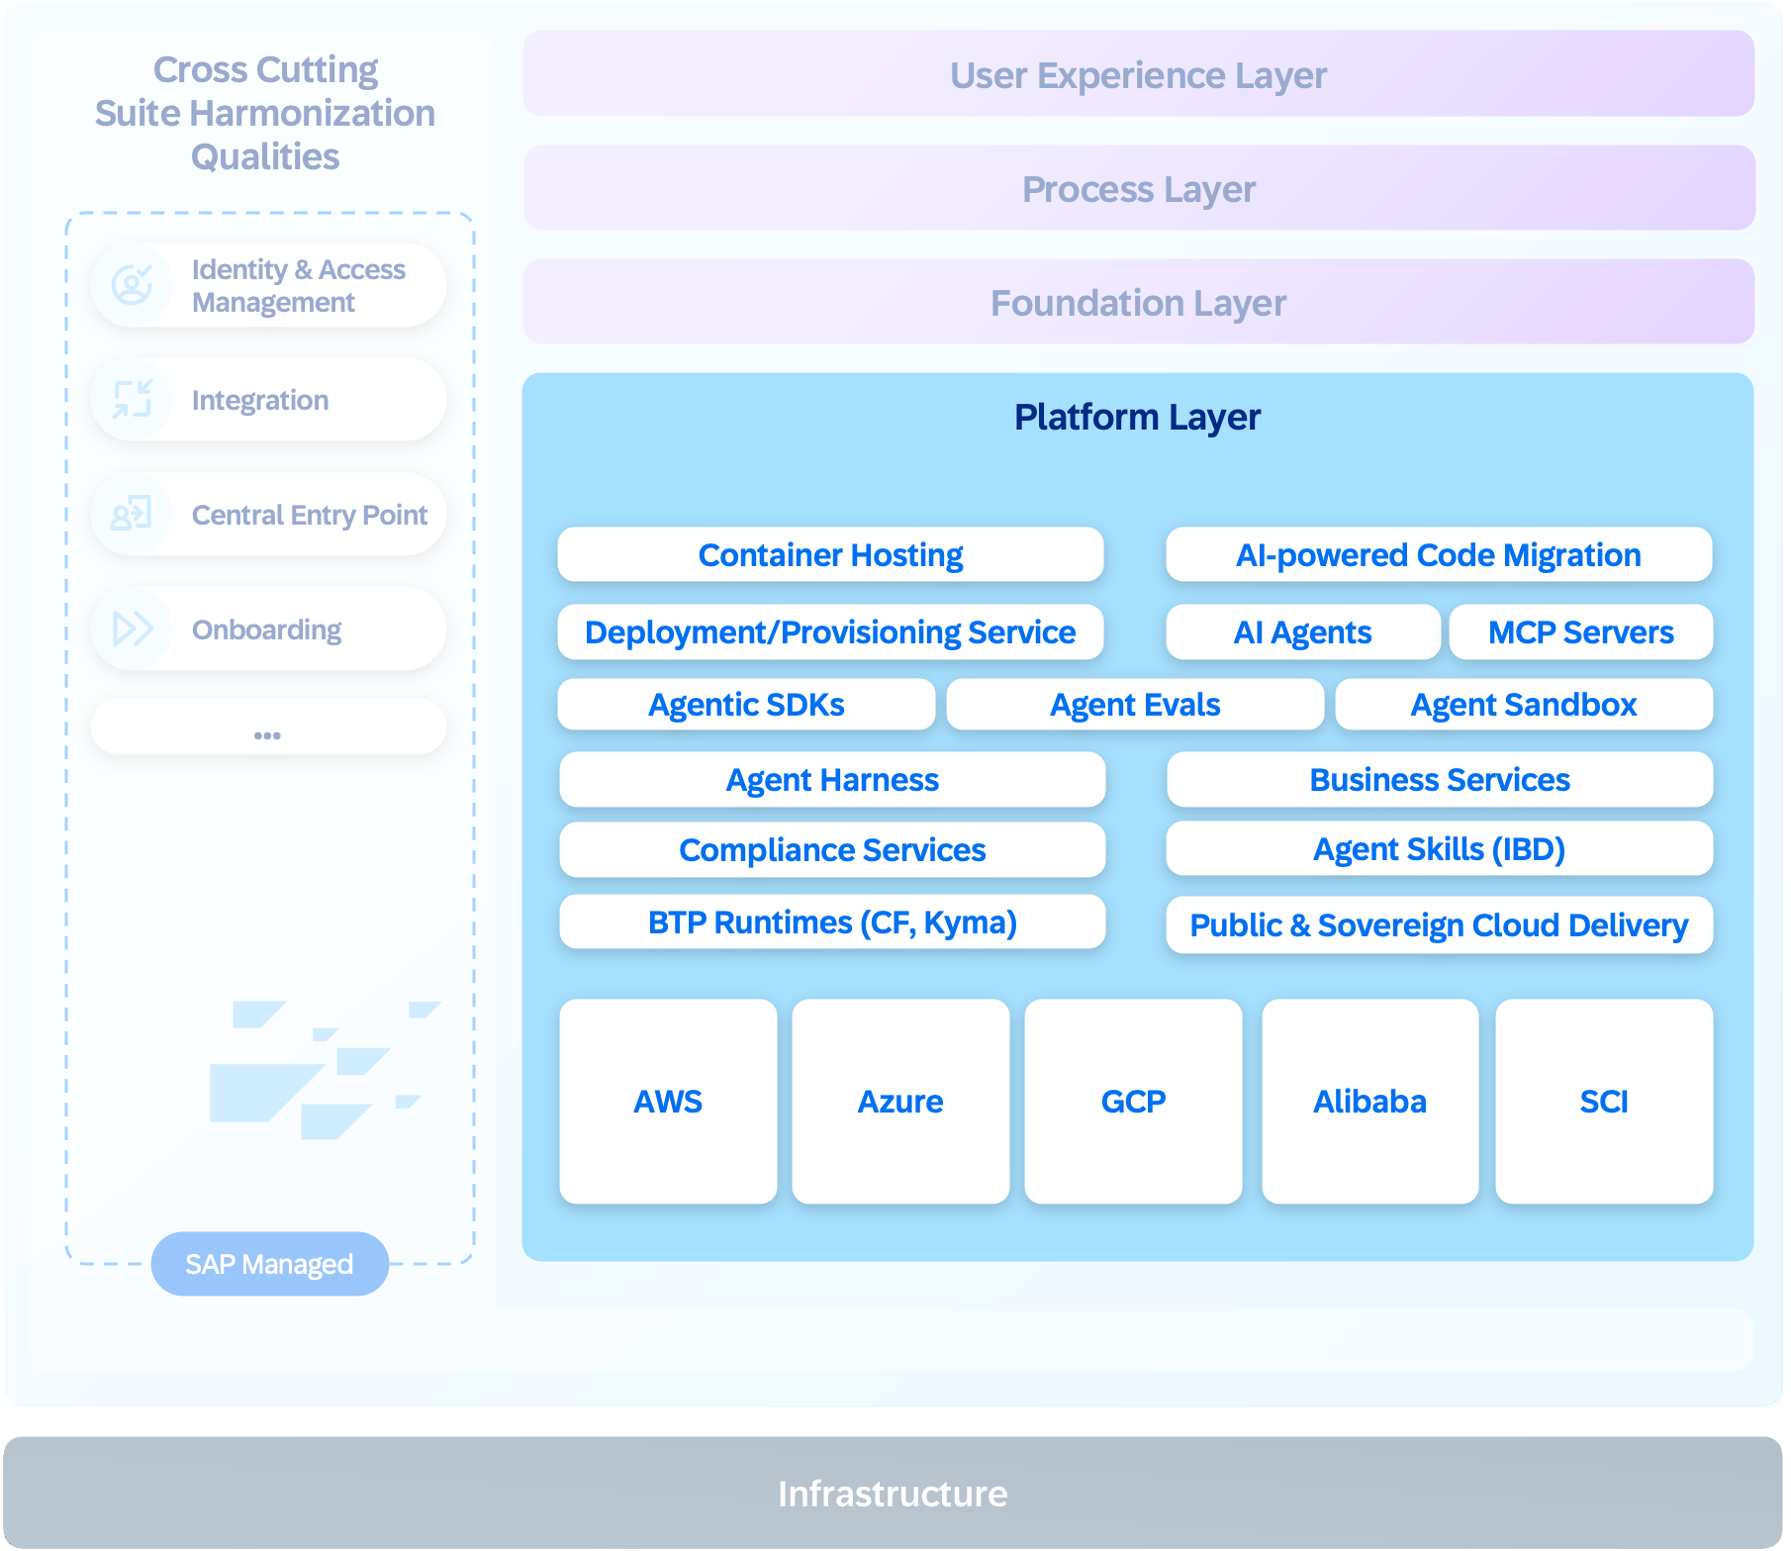Click the Platform Layer heading

coord(1137,417)
